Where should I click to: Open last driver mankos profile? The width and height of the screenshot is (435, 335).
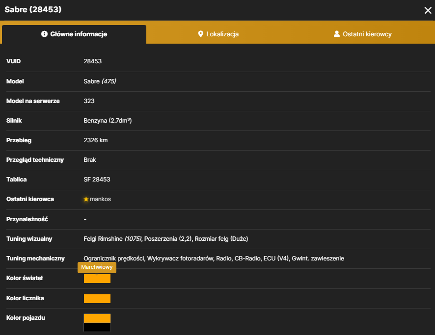(100, 199)
